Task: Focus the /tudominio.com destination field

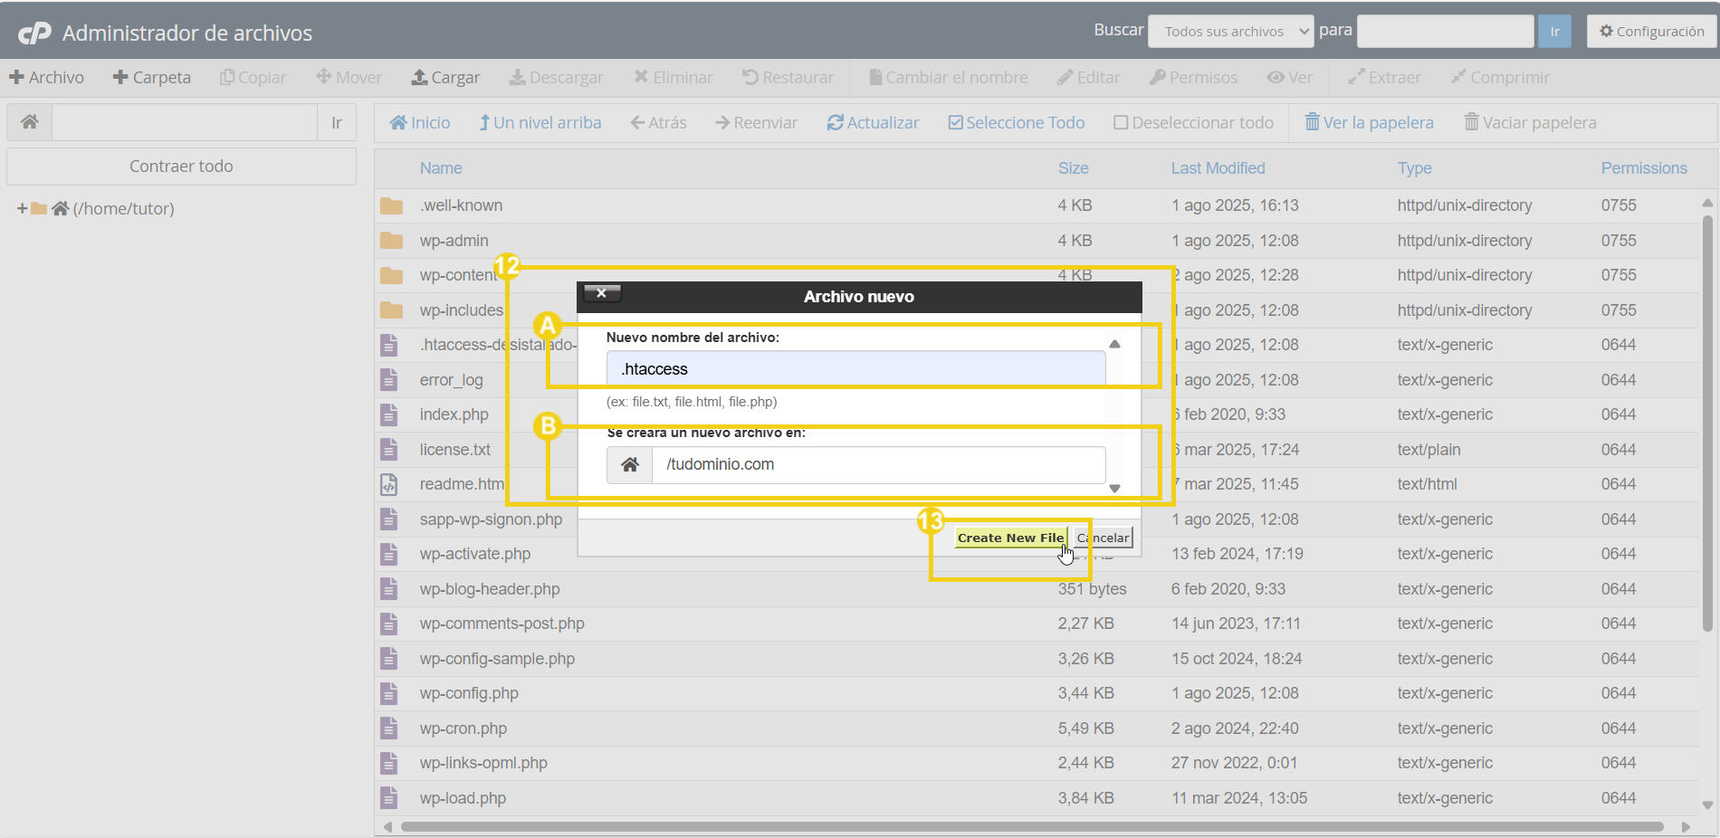Action: (x=878, y=464)
